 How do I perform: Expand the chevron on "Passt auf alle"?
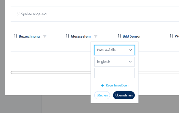130,50
